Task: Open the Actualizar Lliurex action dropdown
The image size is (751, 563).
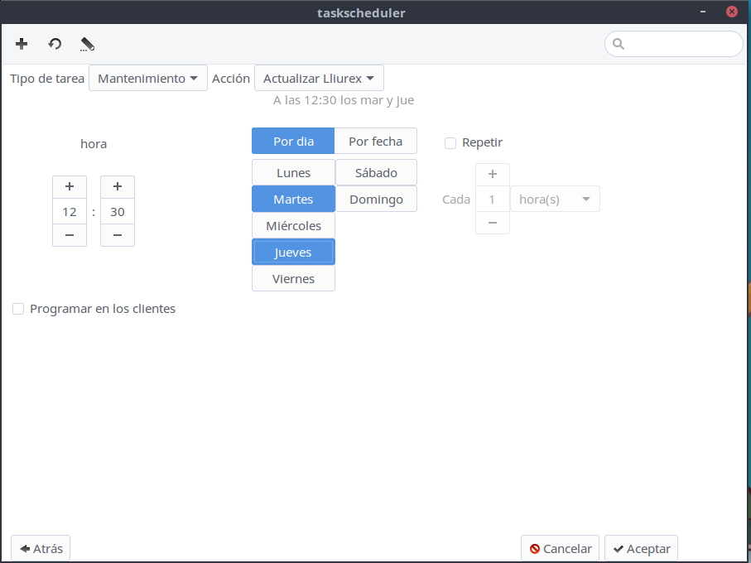Action: tap(319, 78)
